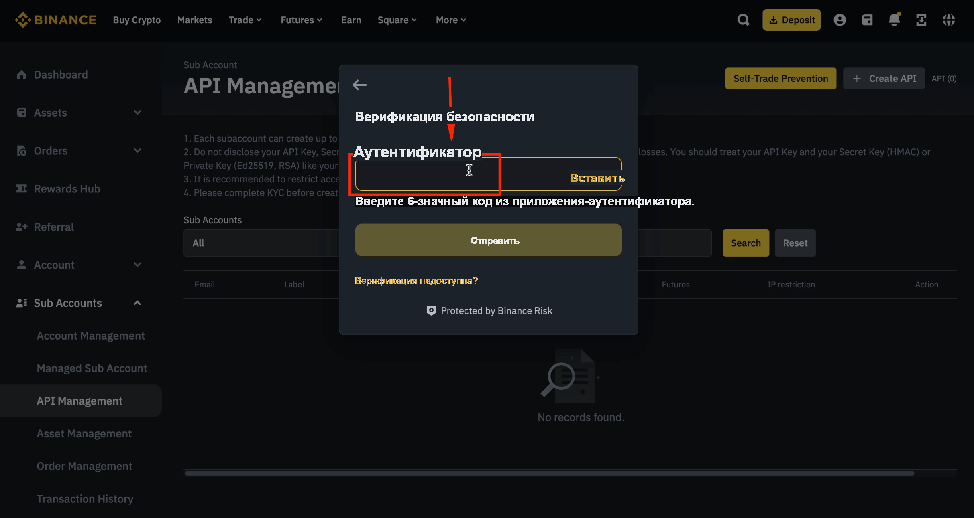Expand the Assets sidebar section
Viewport: 974px width, 518px height.
137,113
